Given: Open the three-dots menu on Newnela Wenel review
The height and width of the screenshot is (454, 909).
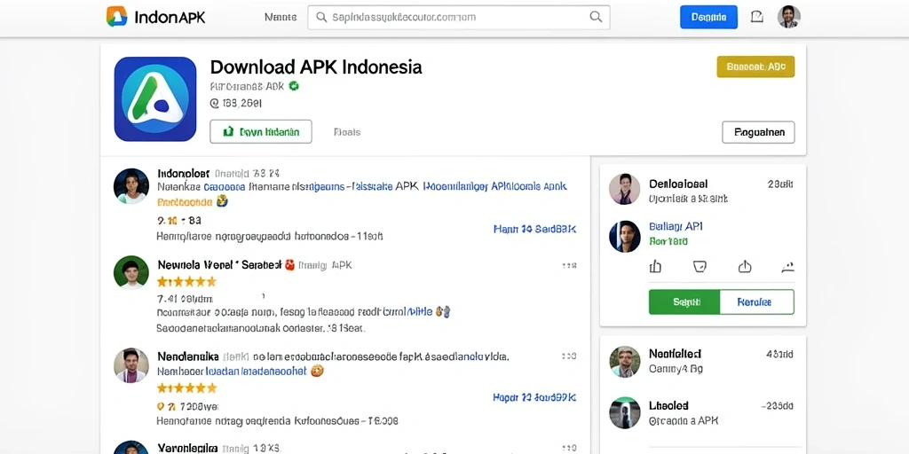Looking at the screenshot, I should click(x=569, y=266).
